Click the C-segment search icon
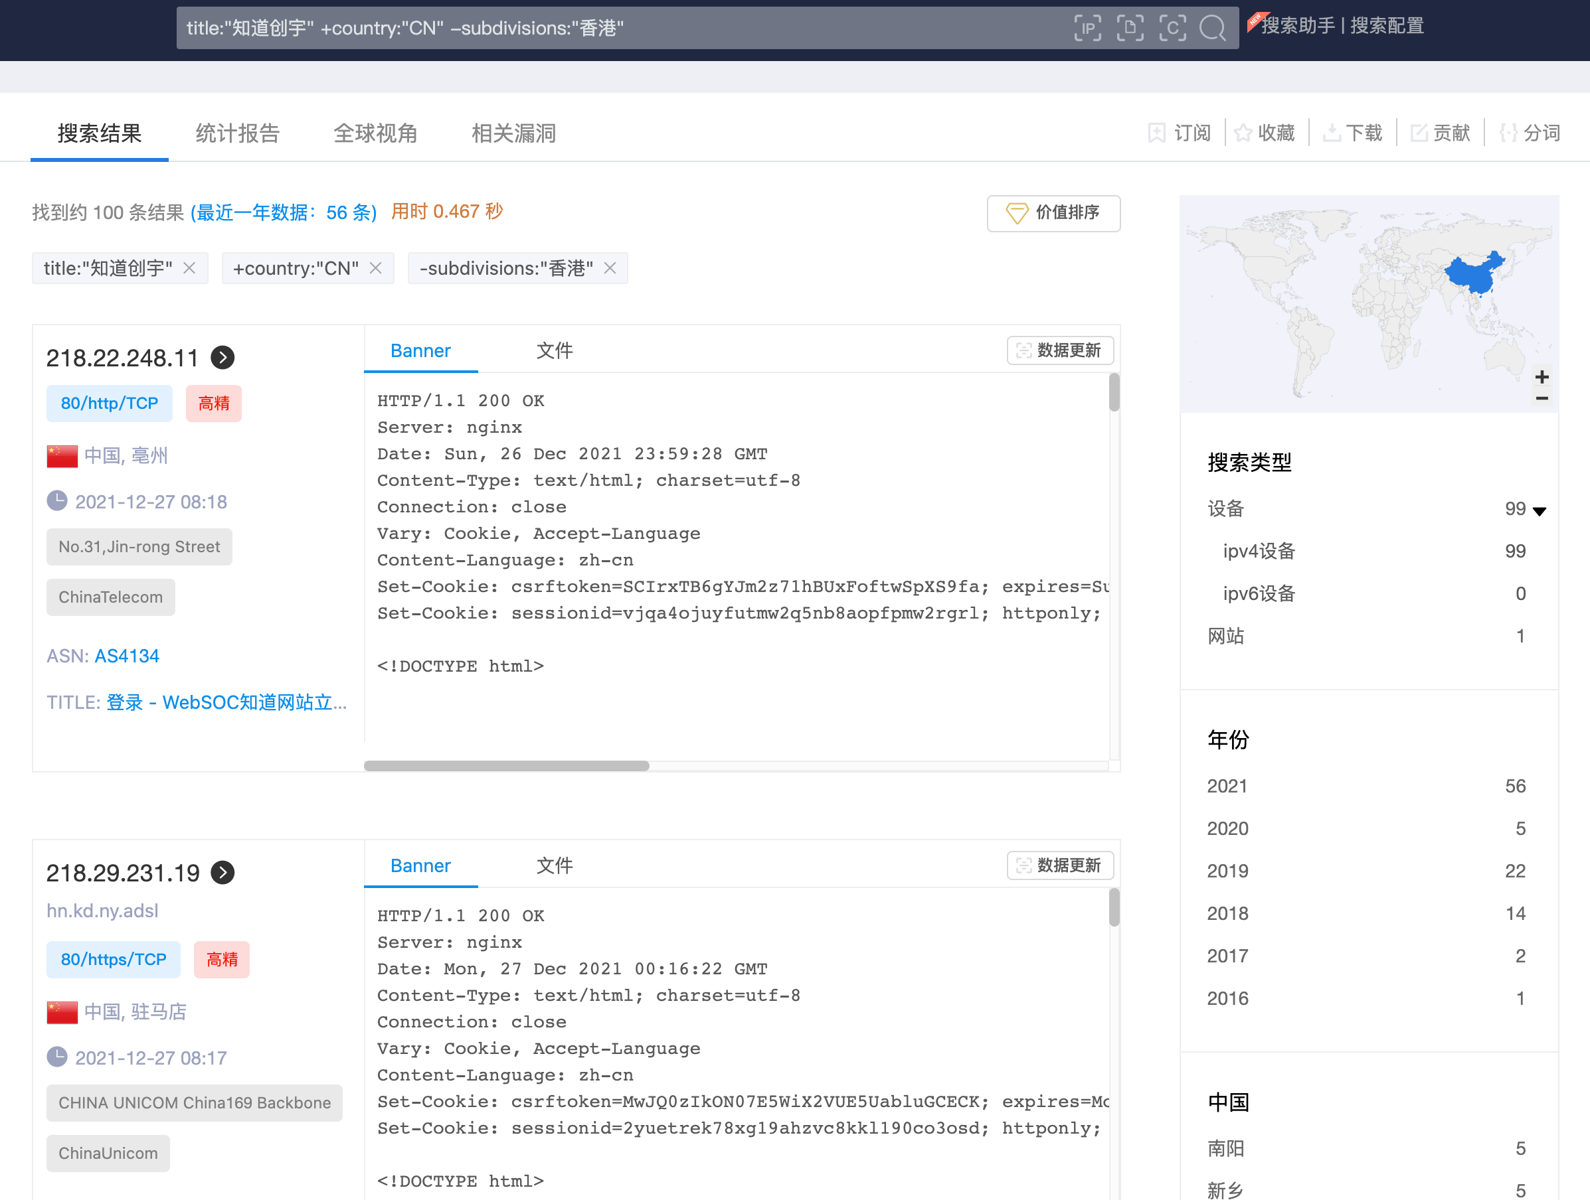1590x1200 pixels. [1172, 29]
